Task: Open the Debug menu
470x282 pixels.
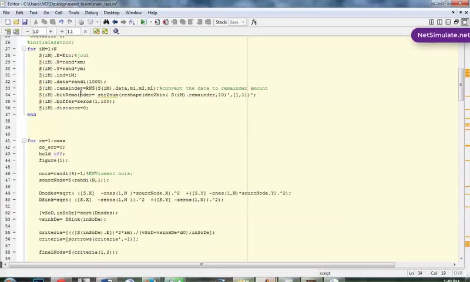Action: pos(92,12)
